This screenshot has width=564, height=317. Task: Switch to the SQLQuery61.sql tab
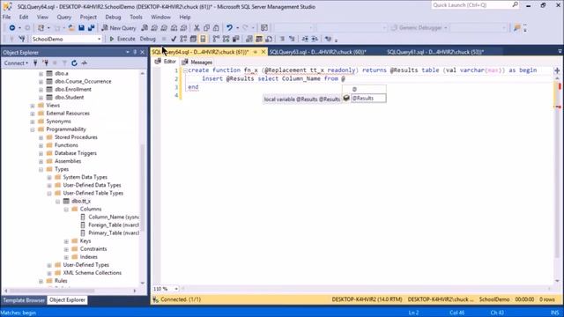pyautogui.click(x=435, y=52)
